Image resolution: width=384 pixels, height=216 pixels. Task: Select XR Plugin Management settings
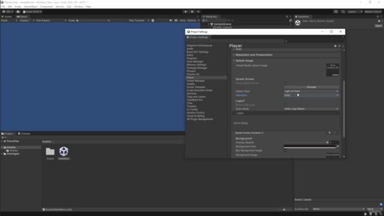pyautogui.click(x=200, y=119)
